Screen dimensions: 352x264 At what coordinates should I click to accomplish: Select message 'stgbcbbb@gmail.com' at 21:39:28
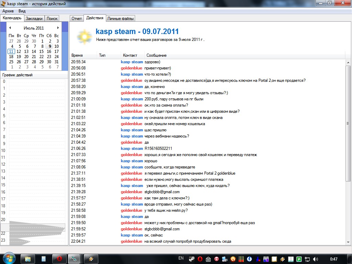[x=208, y=192]
